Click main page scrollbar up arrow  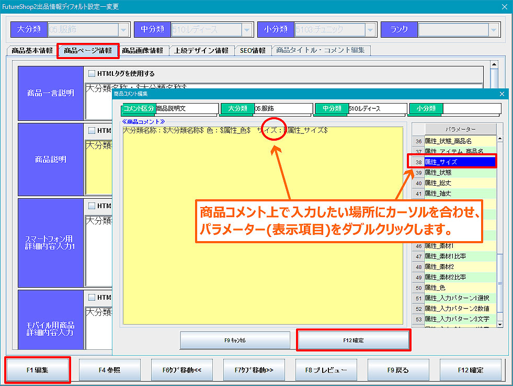[x=494, y=64]
